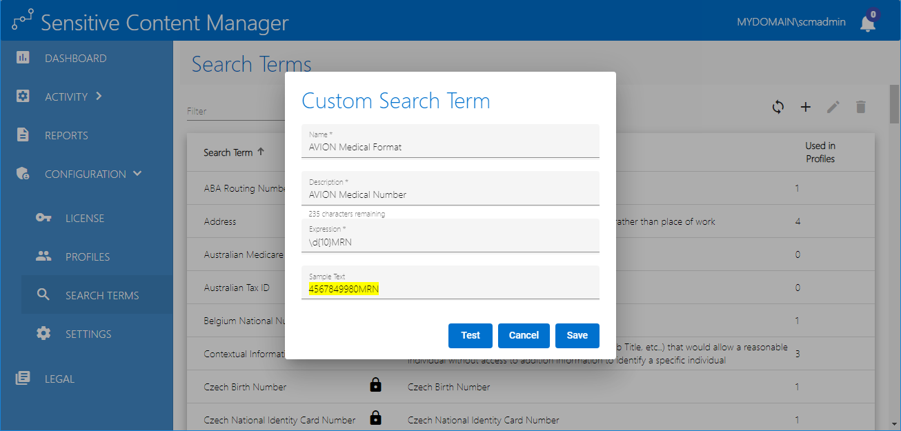
Task: Click the edit pencil icon
Action: (833, 107)
